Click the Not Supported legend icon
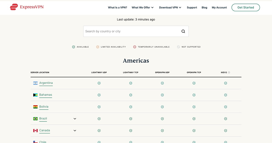 pyautogui.click(x=178, y=47)
